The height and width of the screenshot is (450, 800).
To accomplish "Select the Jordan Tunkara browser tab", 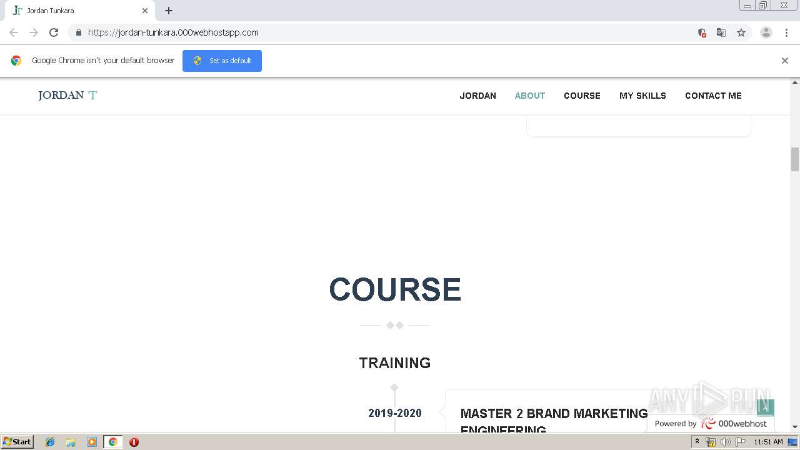I will click(79, 11).
